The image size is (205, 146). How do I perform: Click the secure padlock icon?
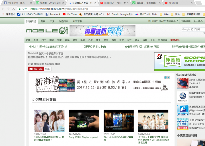pyautogui.click(x=20, y=9)
